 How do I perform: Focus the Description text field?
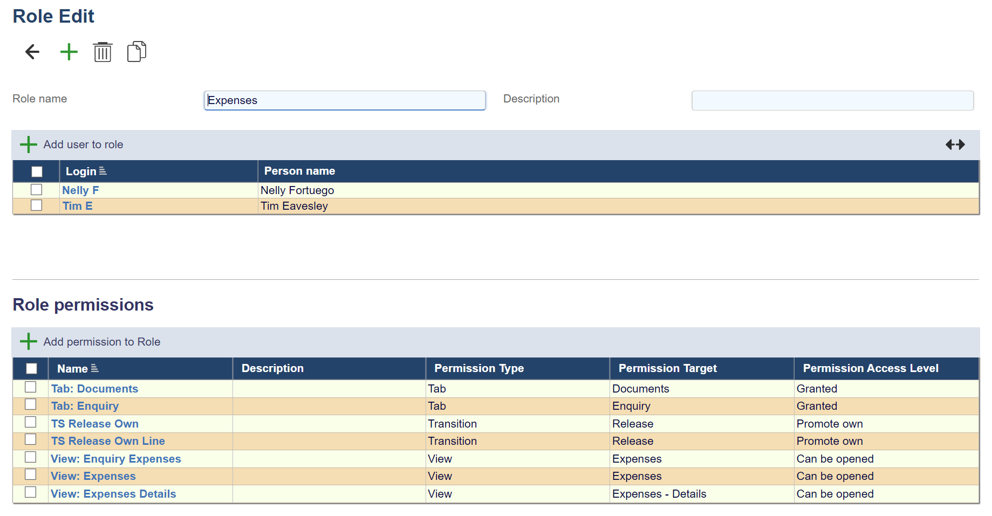click(x=832, y=100)
